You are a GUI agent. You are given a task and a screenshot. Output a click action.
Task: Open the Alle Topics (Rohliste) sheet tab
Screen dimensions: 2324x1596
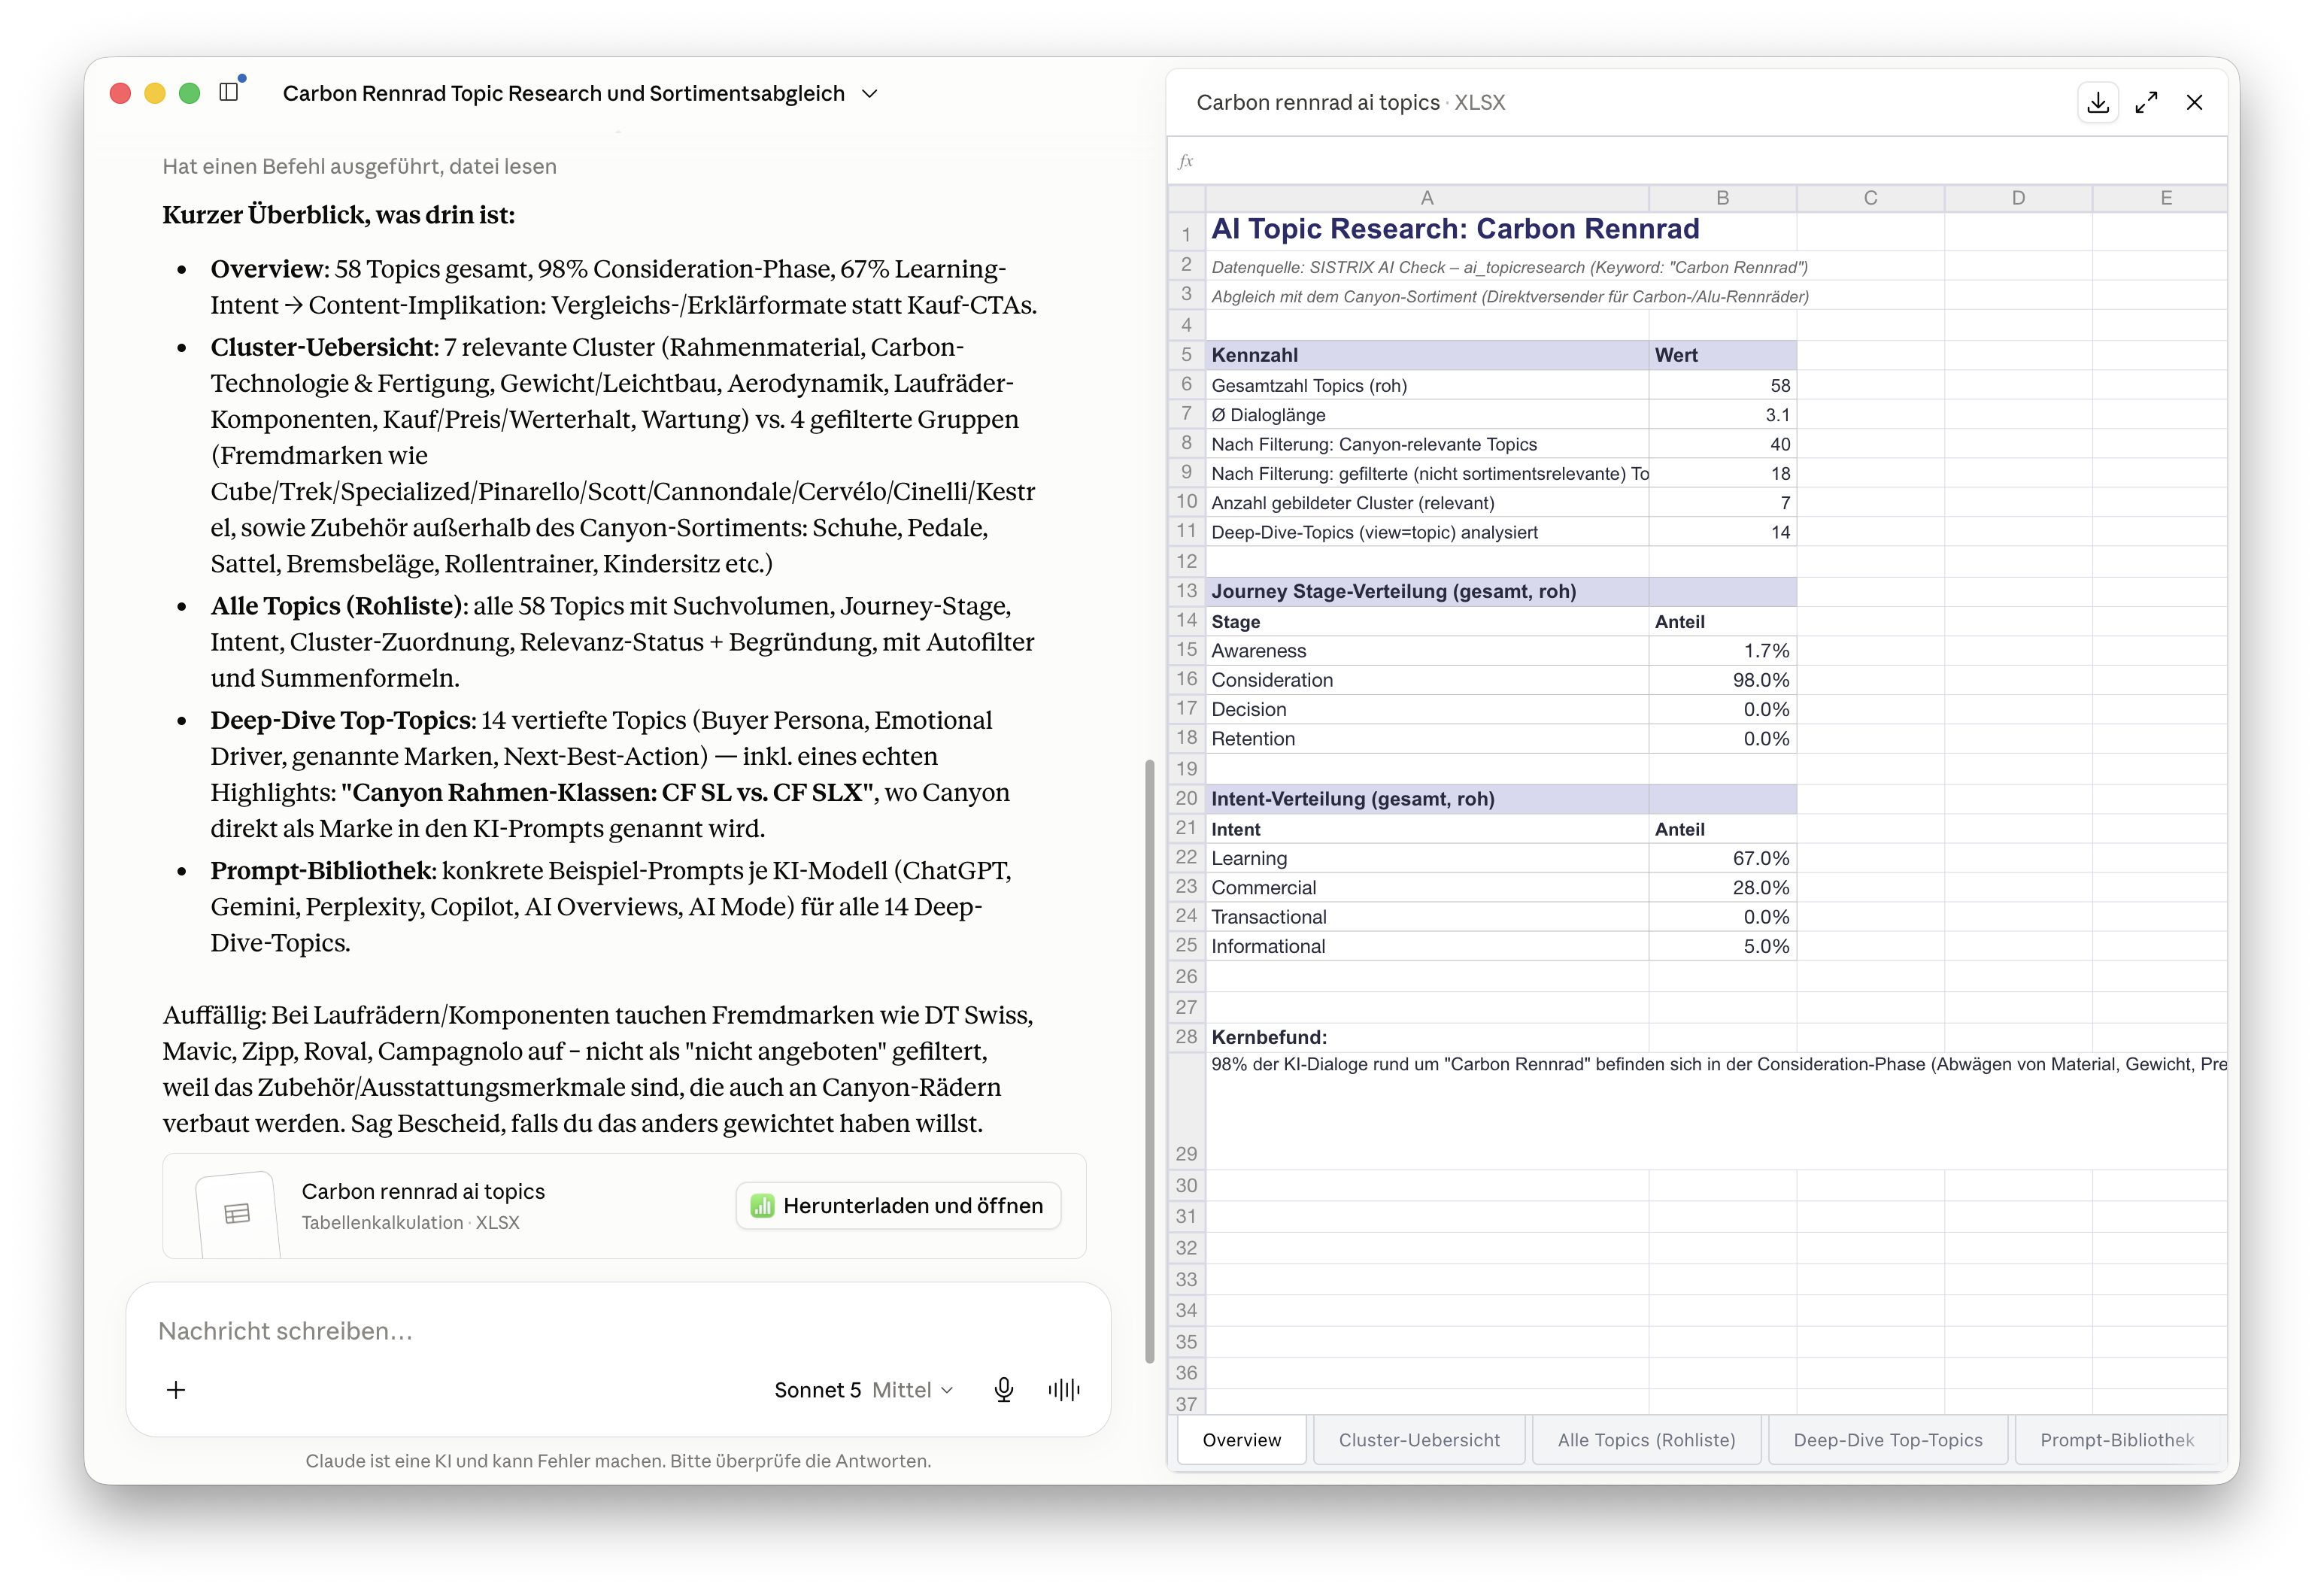tap(1646, 1440)
